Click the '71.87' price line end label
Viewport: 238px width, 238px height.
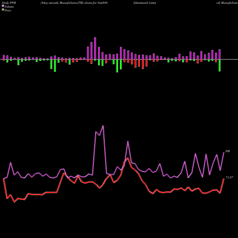point(229,178)
